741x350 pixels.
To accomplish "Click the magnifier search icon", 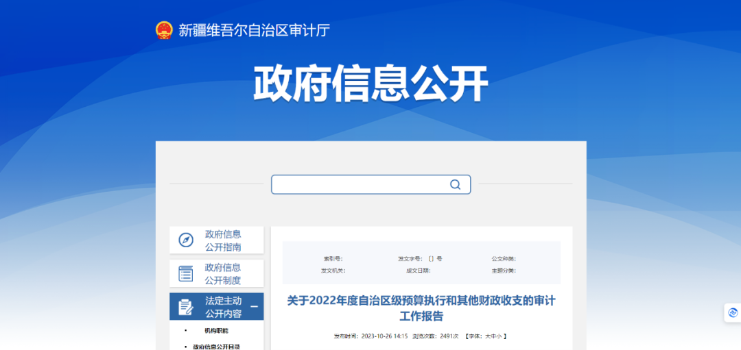I will (x=455, y=184).
